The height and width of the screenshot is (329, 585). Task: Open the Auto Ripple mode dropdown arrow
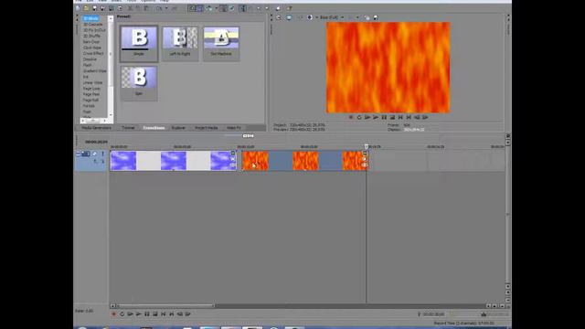pyautogui.click(x=216, y=8)
